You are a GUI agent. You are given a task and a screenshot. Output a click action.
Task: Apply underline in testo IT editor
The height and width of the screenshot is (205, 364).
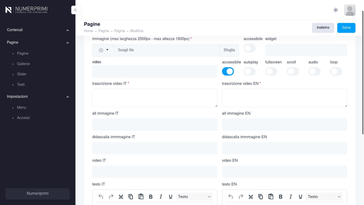171,196
